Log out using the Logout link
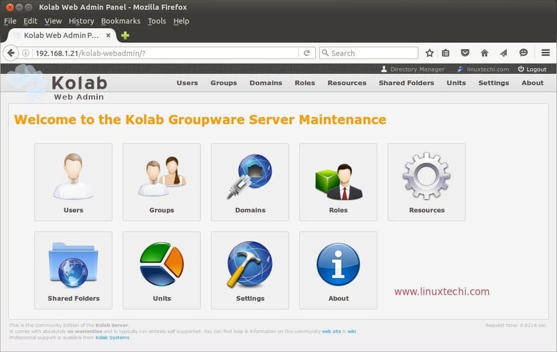Viewport: 557px width, 352px height. 532,69
